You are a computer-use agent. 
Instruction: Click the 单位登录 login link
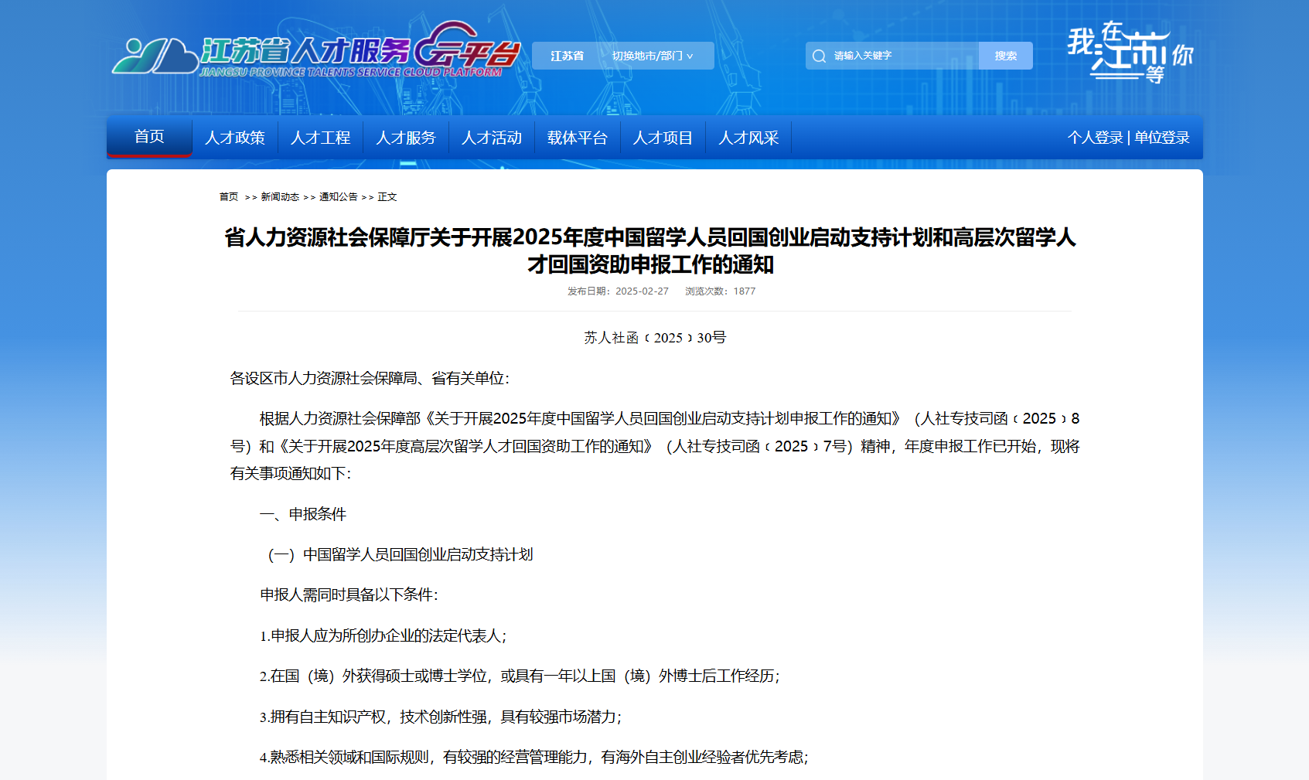pos(1161,137)
